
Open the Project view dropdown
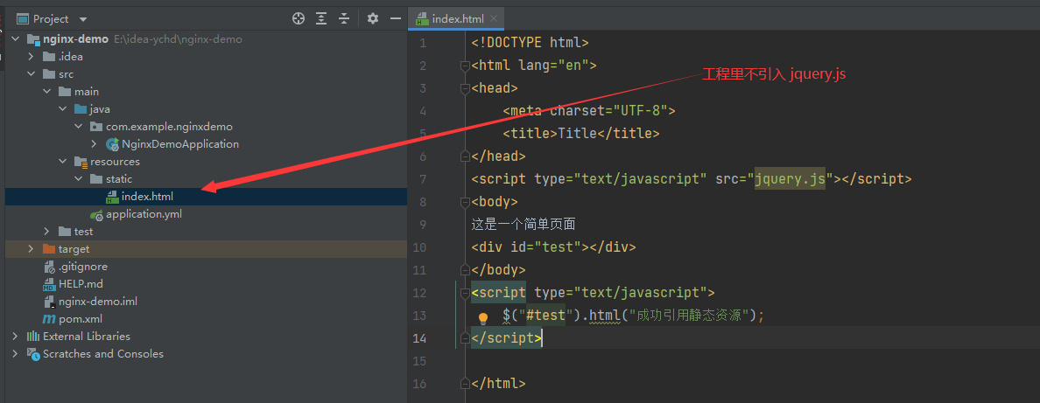[x=83, y=19]
